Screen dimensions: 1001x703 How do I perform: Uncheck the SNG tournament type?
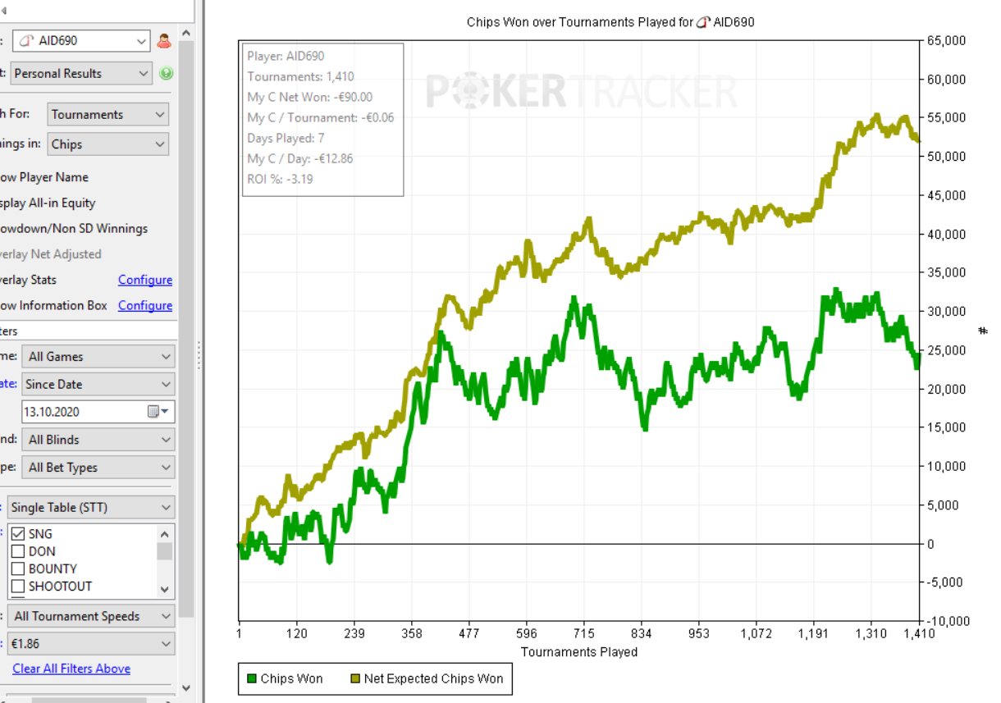click(x=18, y=534)
